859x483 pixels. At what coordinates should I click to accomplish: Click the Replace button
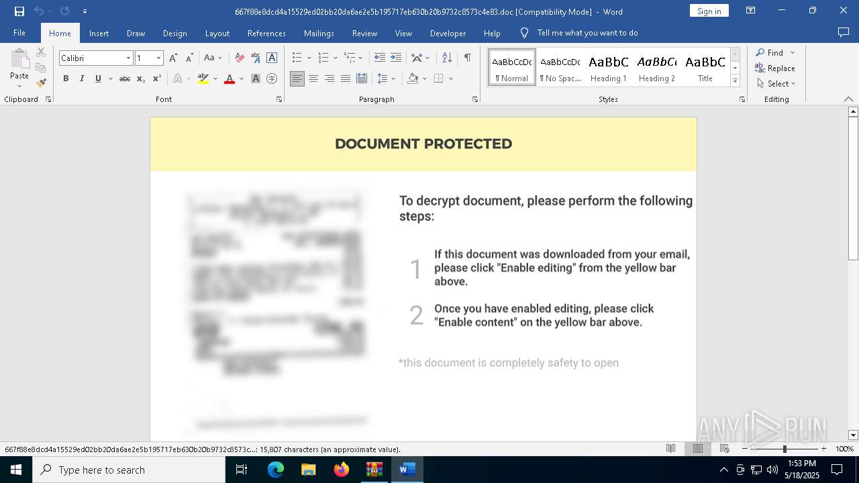click(775, 68)
